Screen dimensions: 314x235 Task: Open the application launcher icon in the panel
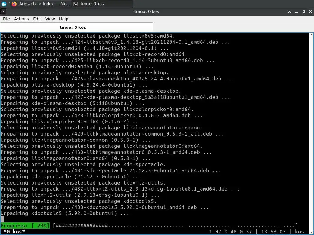(x=4, y=4)
